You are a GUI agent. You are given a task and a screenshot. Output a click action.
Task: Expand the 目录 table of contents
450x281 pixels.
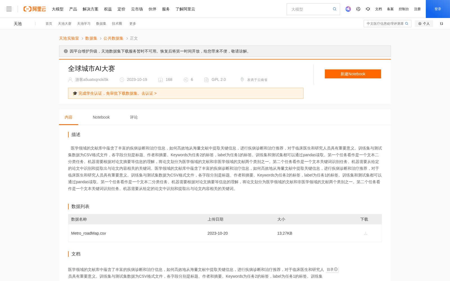tap(332, 269)
